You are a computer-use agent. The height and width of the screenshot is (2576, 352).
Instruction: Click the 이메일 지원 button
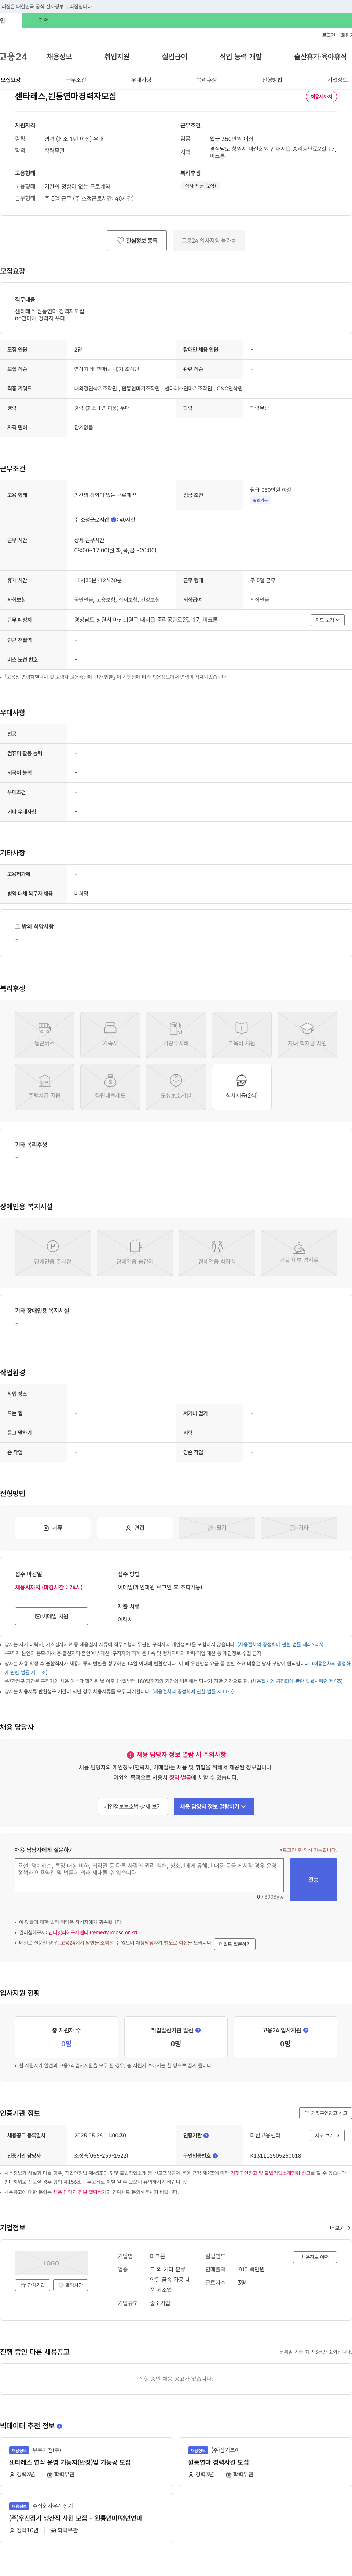(52, 1616)
